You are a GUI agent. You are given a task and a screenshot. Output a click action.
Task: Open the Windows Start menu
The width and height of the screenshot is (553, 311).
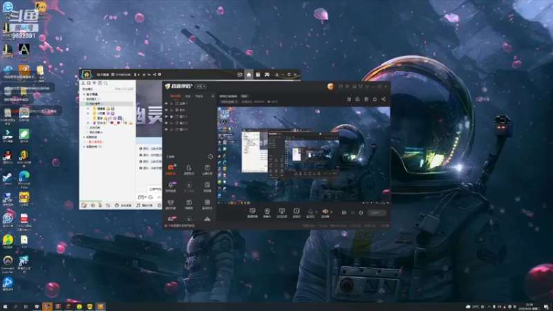[5, 307]
